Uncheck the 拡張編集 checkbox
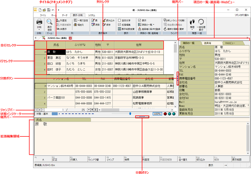The height and width of the screenshot is (174, 251). tap(119, 25)
